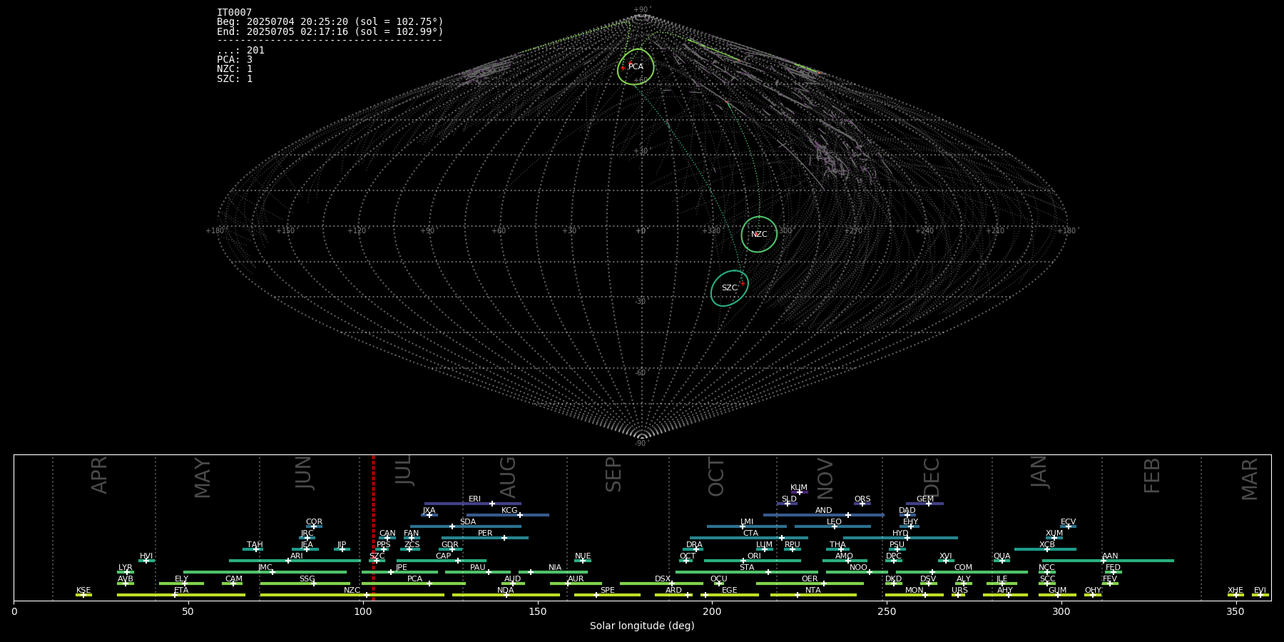Click the JPE shower label in the timeline
This screenshot has width=1284, height=642.
(x=402, y=567)
